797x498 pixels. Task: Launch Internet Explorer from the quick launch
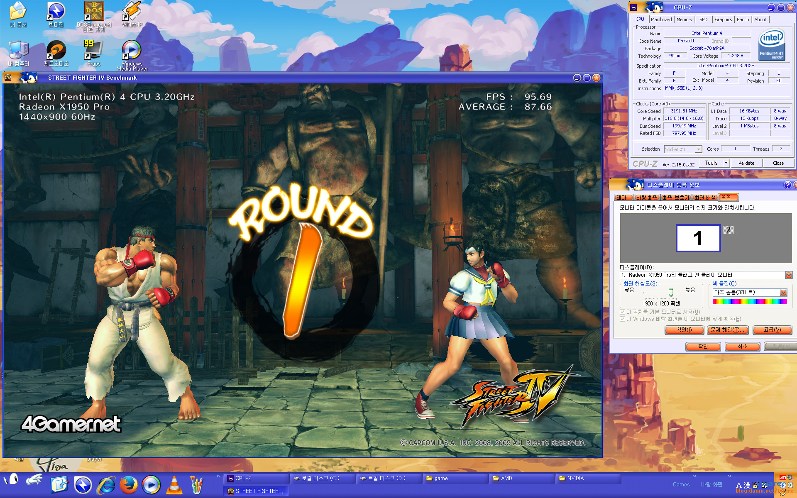[106, 485]
